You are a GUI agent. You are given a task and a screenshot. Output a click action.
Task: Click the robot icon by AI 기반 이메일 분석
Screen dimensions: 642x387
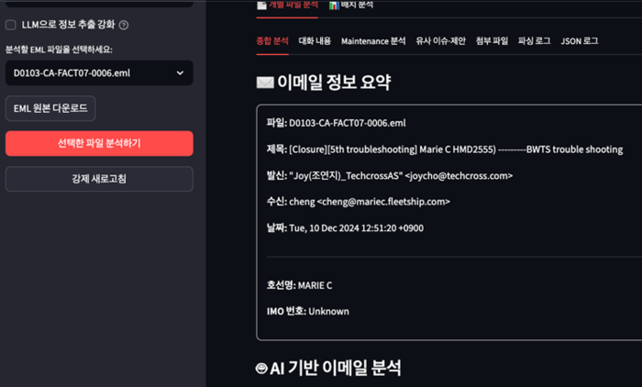[x=261, y=369]
